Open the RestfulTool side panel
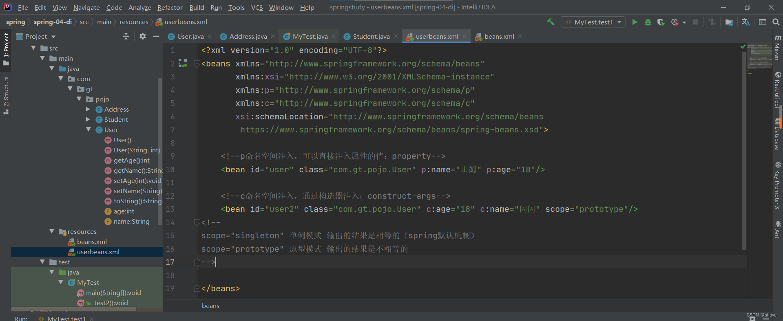 pyautogui.click(x=778, y=90)
